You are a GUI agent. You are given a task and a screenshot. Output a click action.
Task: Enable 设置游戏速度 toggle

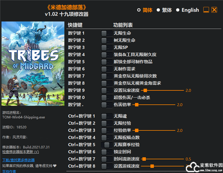[107, 166]
